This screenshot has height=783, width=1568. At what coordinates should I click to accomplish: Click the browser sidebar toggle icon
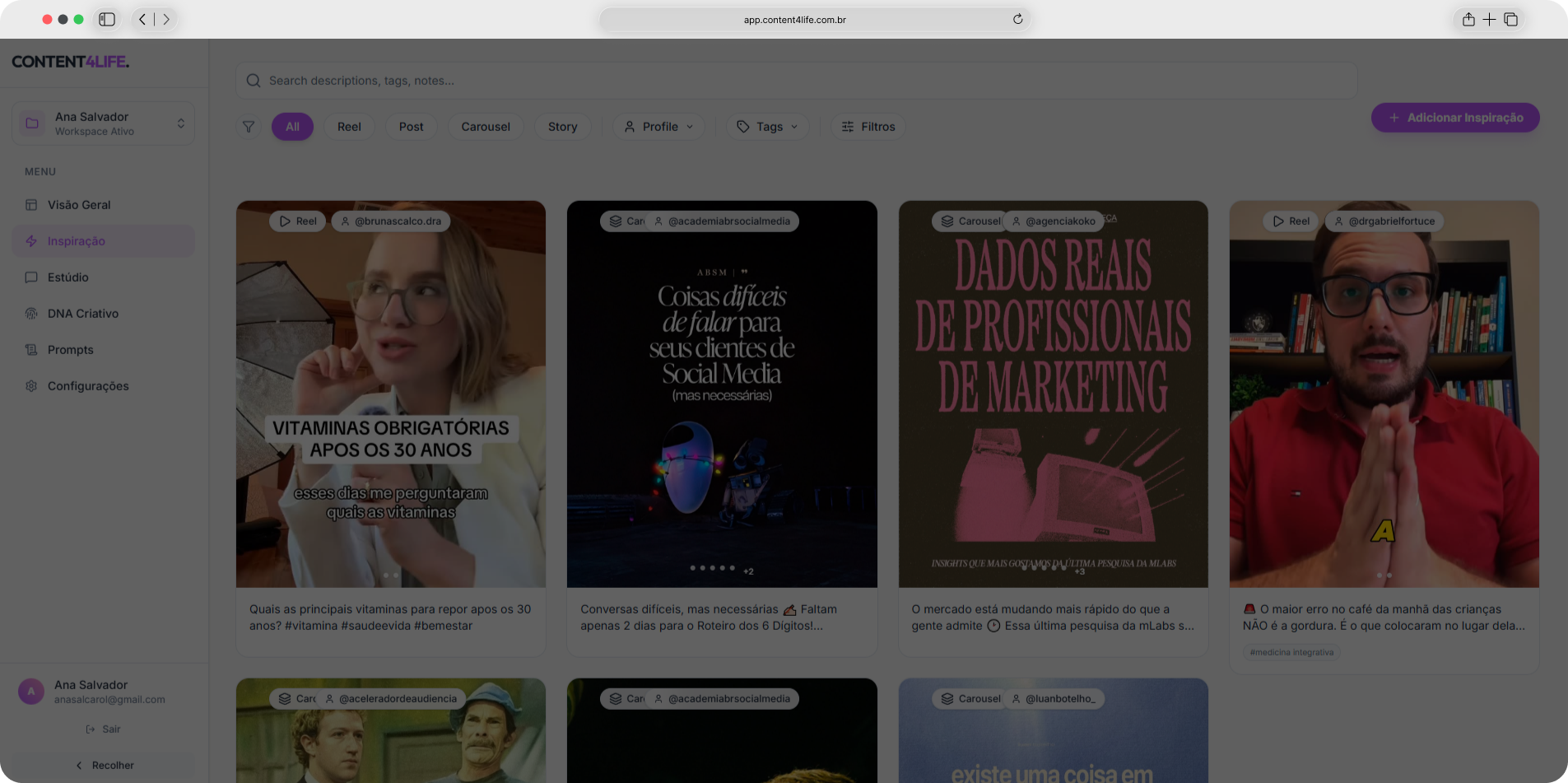(107, 19)
